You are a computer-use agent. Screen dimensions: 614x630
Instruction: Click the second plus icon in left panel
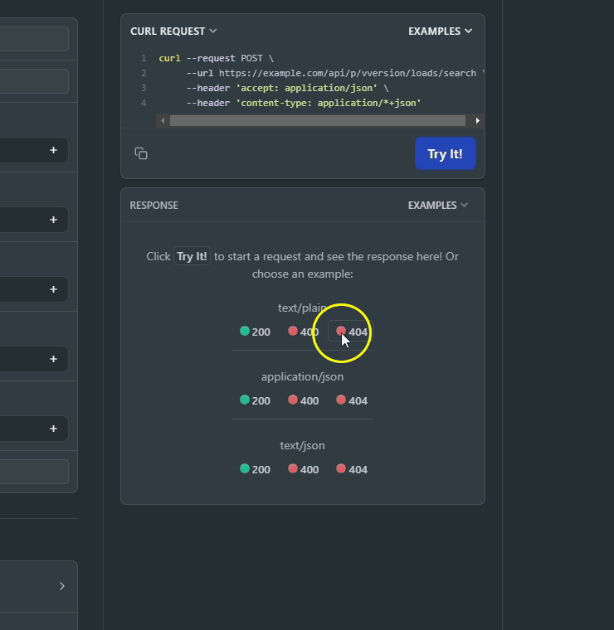53,220
